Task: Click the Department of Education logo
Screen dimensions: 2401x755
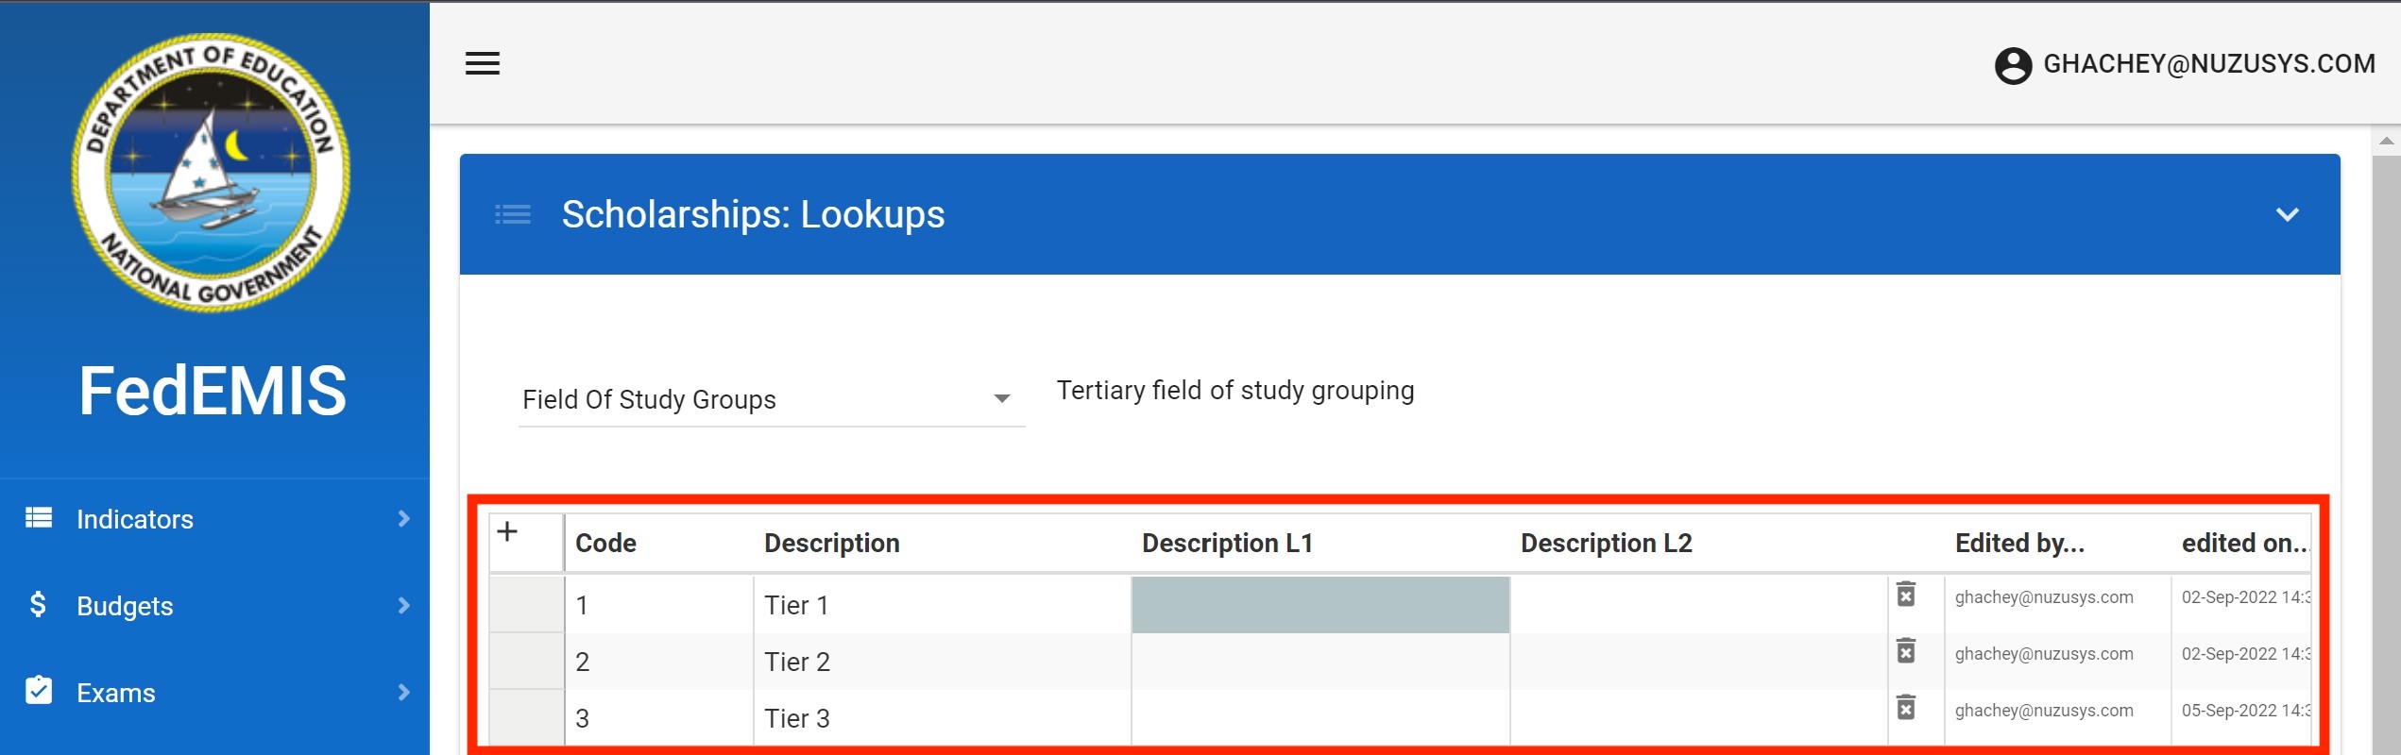Action: click(x=212, y=173)
